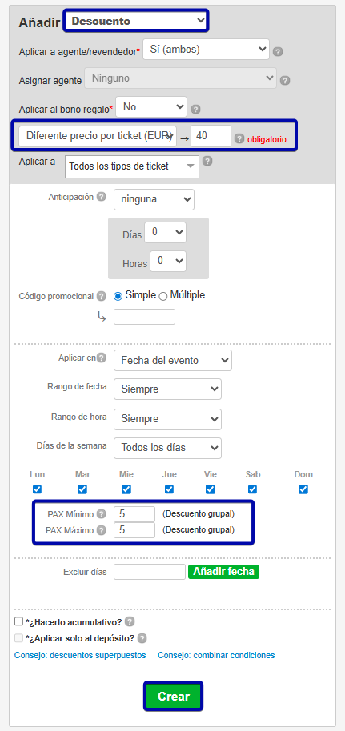
Task: Click help icon next to ¿Hacerlo acumulativo?
Action: tap(130, 622)
